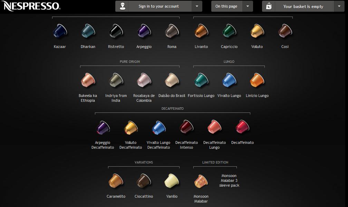Expand the basket dropdown arrow

[338, 6]
